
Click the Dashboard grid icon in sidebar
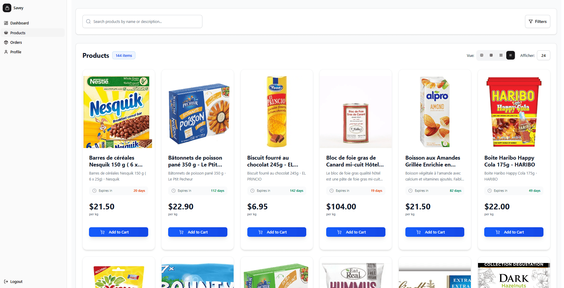tap(6, 23)
